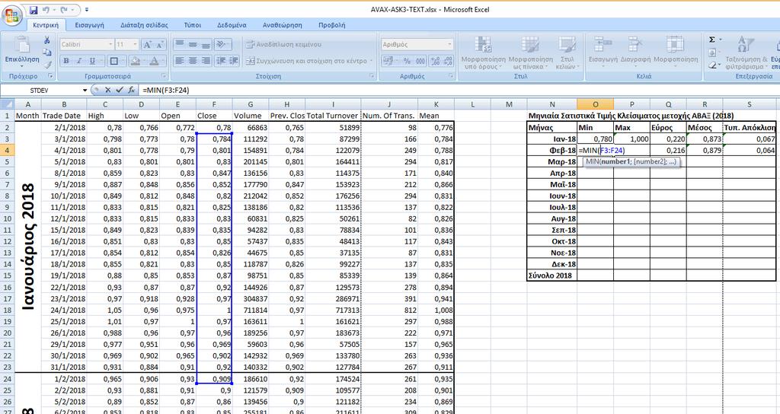Open Γραμματοσειρά group dialog launcher

(x=165, y=77)
